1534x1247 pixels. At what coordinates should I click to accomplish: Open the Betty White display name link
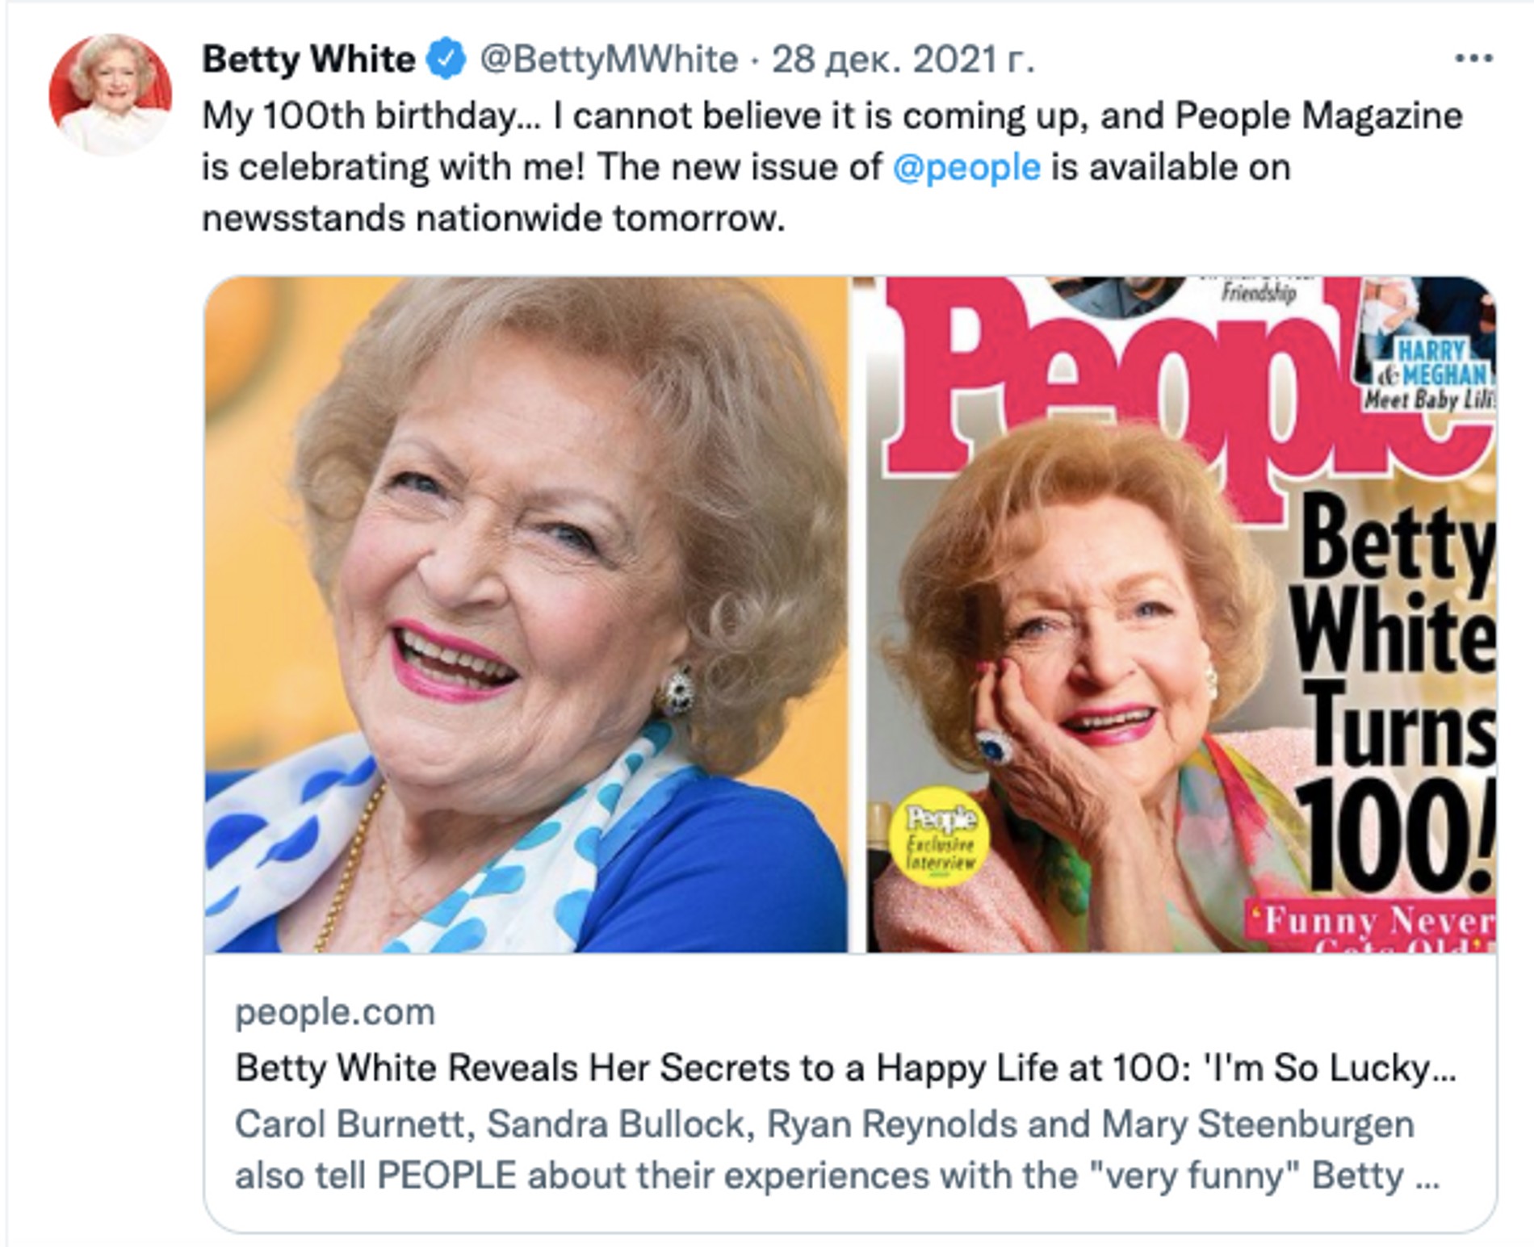pyautogui.click(x=308, y=60)
